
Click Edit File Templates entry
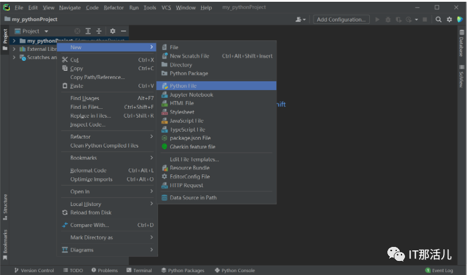pos(217,159)
